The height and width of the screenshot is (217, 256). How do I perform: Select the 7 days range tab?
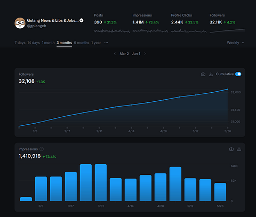coord(20,43)
